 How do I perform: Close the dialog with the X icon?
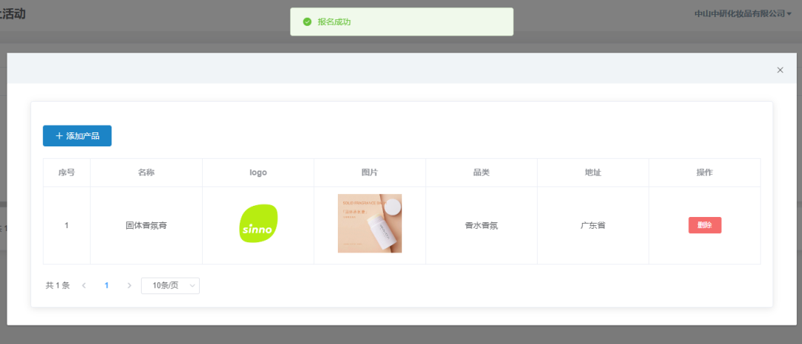tap(780, 70)
